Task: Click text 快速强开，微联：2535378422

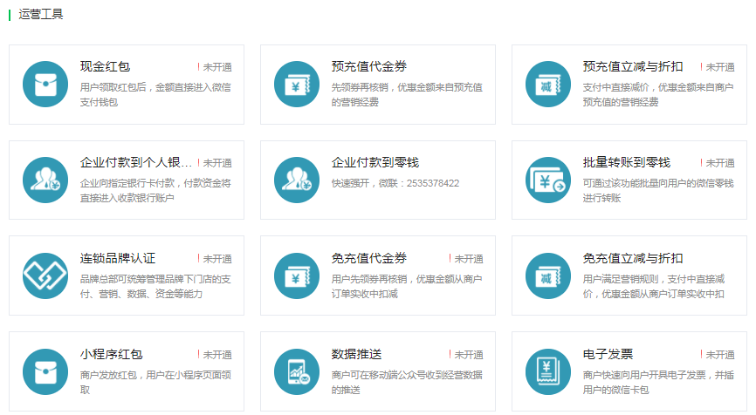Action: tap(395, 183)
